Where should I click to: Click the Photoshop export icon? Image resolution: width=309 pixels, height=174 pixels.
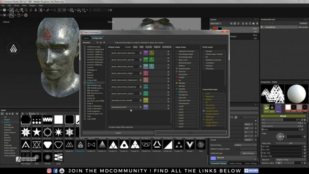pyautogui.click(x=11, y=15)
